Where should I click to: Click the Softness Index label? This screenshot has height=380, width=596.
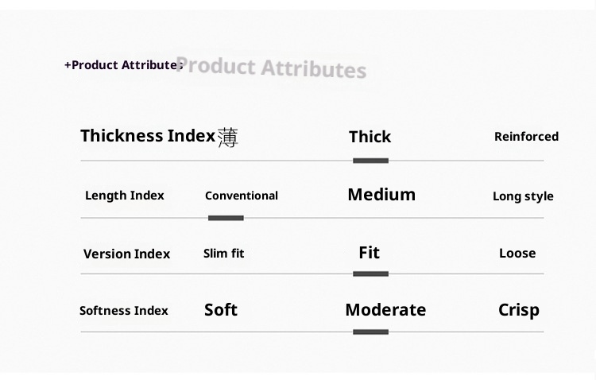[x=124, y=311]
